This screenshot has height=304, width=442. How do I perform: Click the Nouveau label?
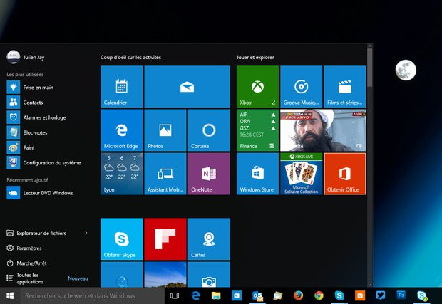coord(78,278)
